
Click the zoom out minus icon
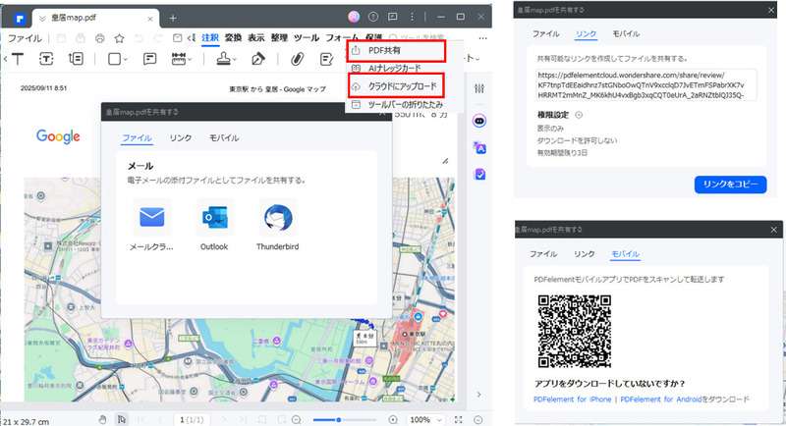[297, 419]
